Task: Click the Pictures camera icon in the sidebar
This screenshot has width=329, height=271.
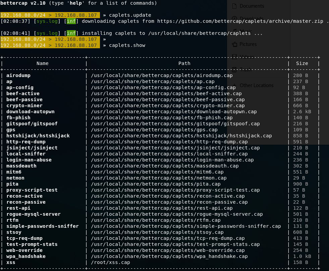Action: (234, 44)
